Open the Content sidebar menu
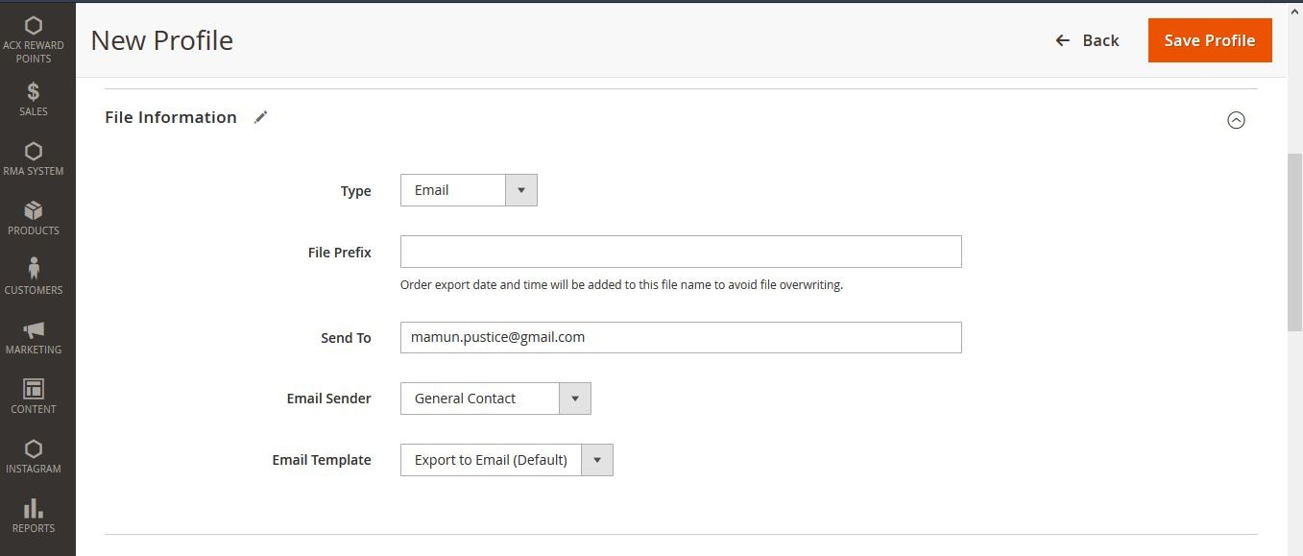The height and width of the screenshot is (556, 1303). click(34, 398)
